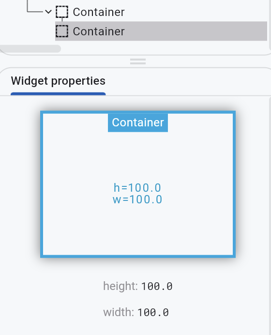This screenshot has width=271, height=335.
Task: Click the dashed icon of the parent Container
Action: [62, 12]
